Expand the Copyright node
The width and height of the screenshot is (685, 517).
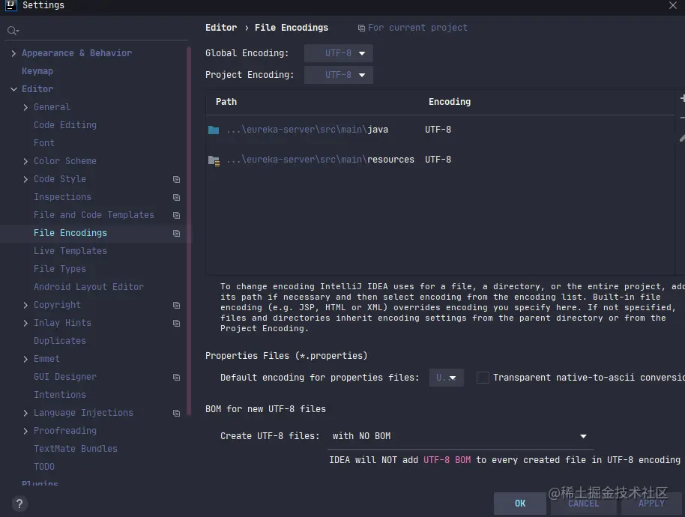tap(25, 305)
